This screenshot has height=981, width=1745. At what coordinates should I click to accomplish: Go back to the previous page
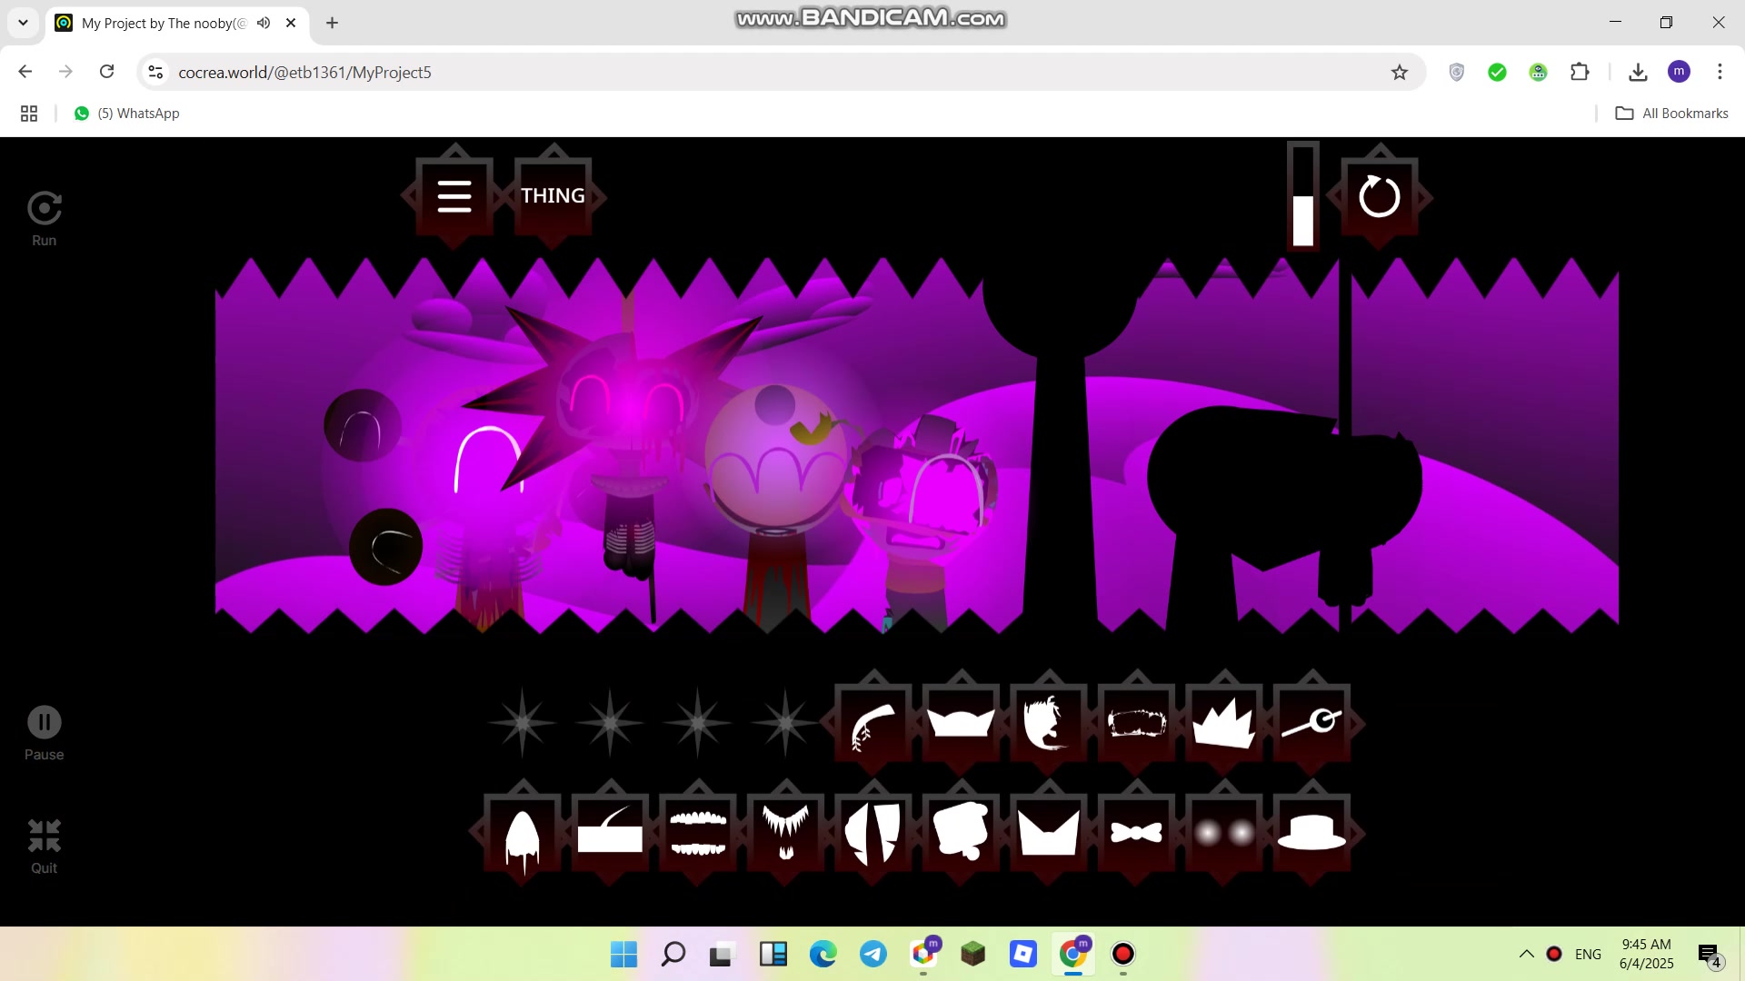click(25, 72)
